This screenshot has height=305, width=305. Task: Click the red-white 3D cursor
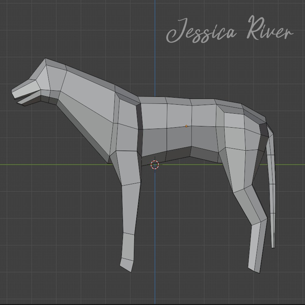coord(155,165)
